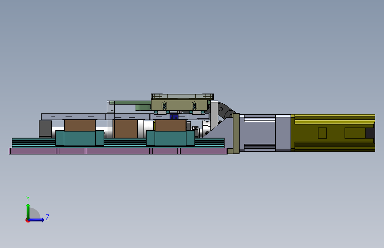The width and height of the screenshot is (384, 248).
Task: Select the long purple base plate
Action: click(118, 151)
